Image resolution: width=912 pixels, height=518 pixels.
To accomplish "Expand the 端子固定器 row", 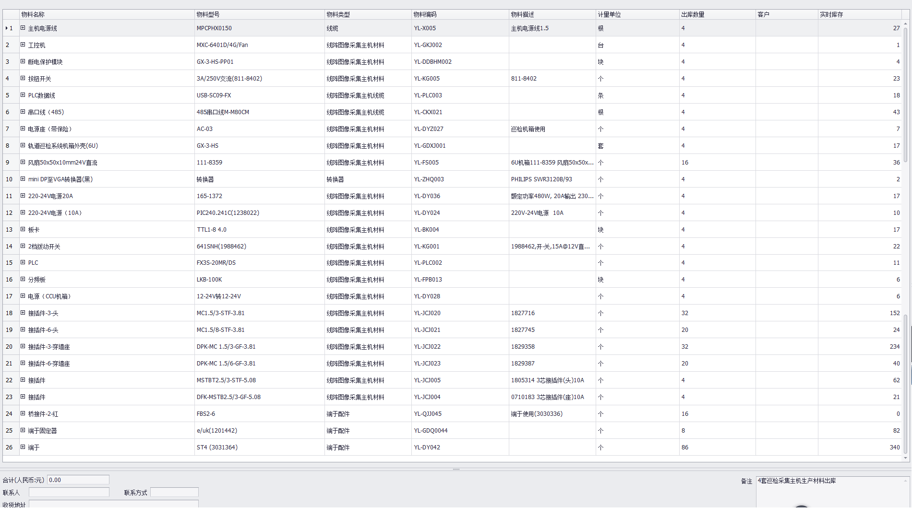I will coord(23,431).
